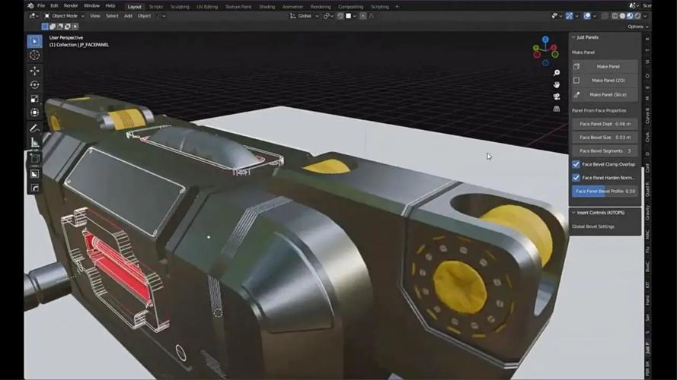Toggle Face Panel Harden Normals checkbox
Image resolution: width=677 pixels, height=380 pixels.
[x=576, y=178]
